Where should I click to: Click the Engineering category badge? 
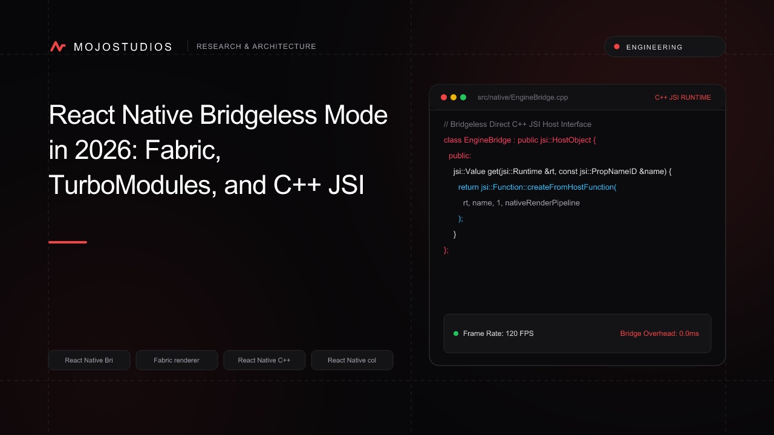(665, 47)
